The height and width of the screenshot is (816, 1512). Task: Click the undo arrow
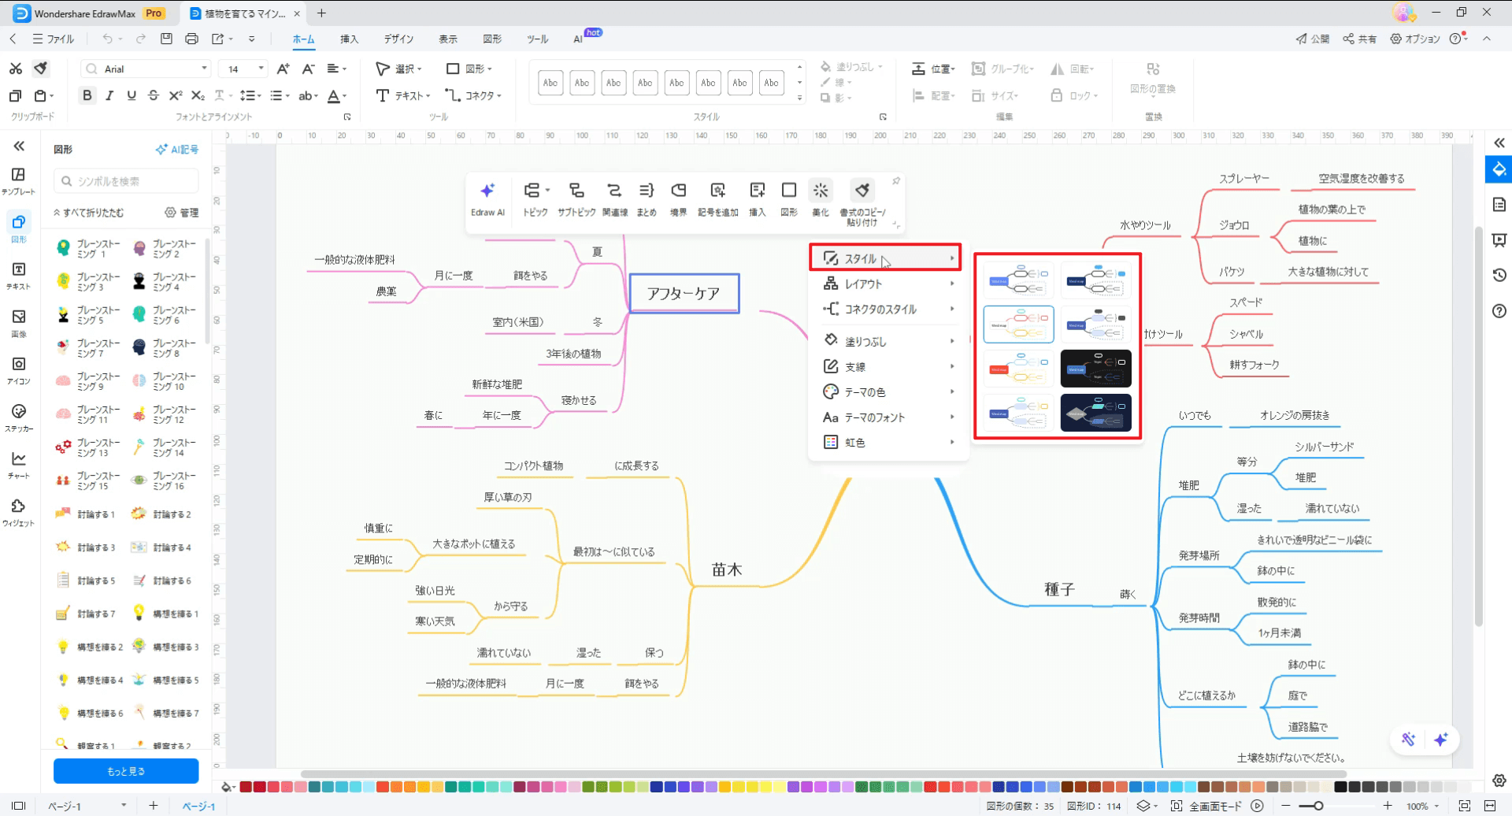[107, 39]
